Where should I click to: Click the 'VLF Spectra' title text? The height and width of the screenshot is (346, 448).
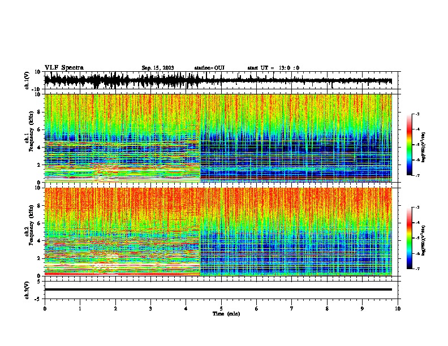pyautogui.click(x=64, y=68)
